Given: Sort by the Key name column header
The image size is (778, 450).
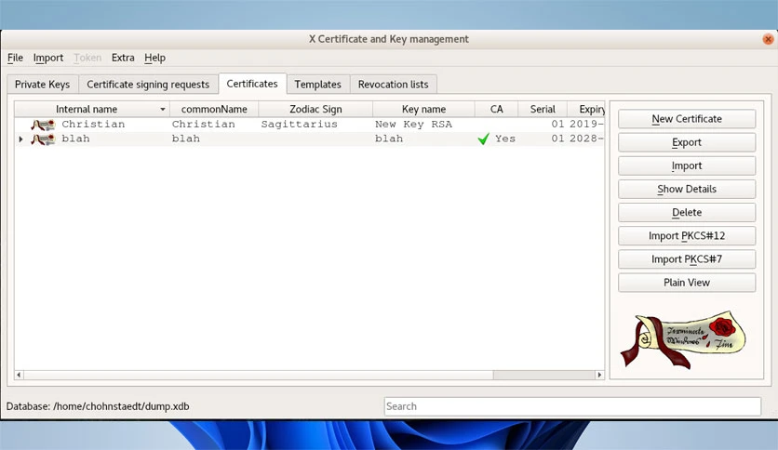Looking at the screenshot, I should point(423,109).
